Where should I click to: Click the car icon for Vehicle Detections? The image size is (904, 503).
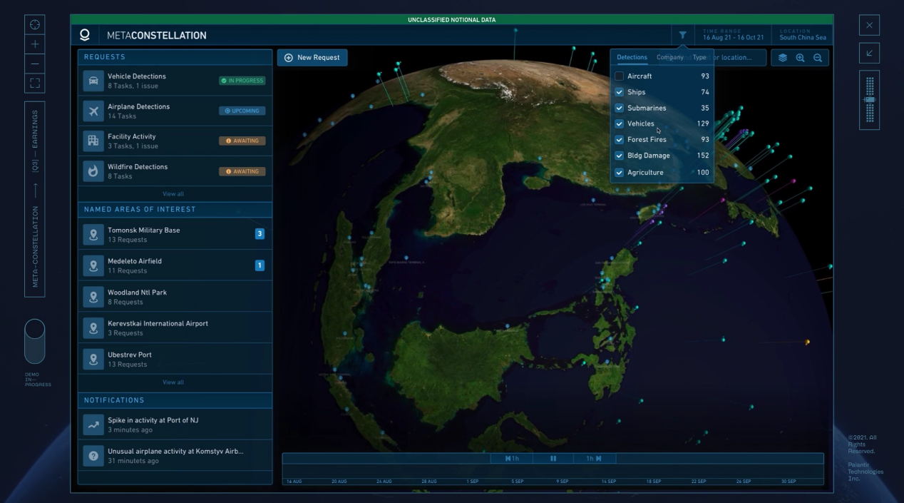click(93, 81)
